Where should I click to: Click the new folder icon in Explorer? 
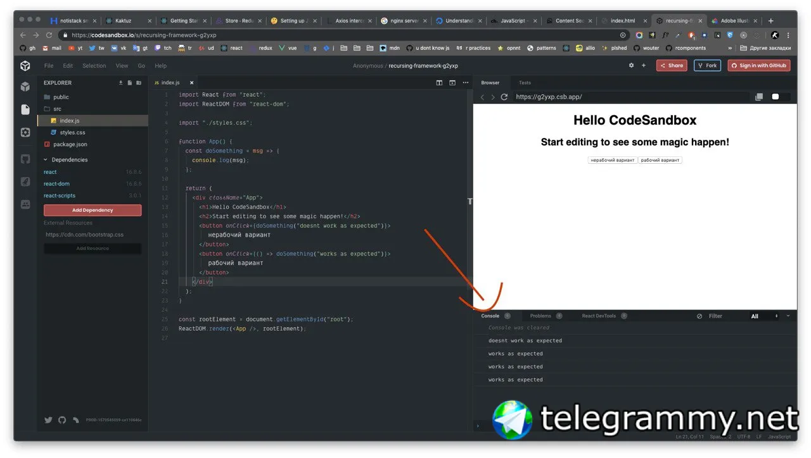139,83
